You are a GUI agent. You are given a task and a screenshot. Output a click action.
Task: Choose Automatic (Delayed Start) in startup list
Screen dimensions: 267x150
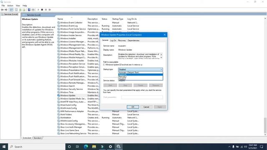[x=141, y=72]
